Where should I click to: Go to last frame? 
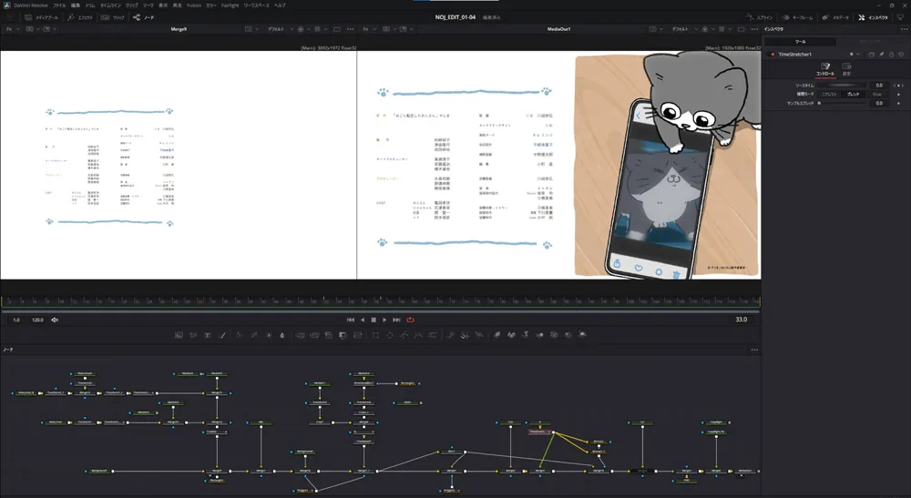[396, 320]
